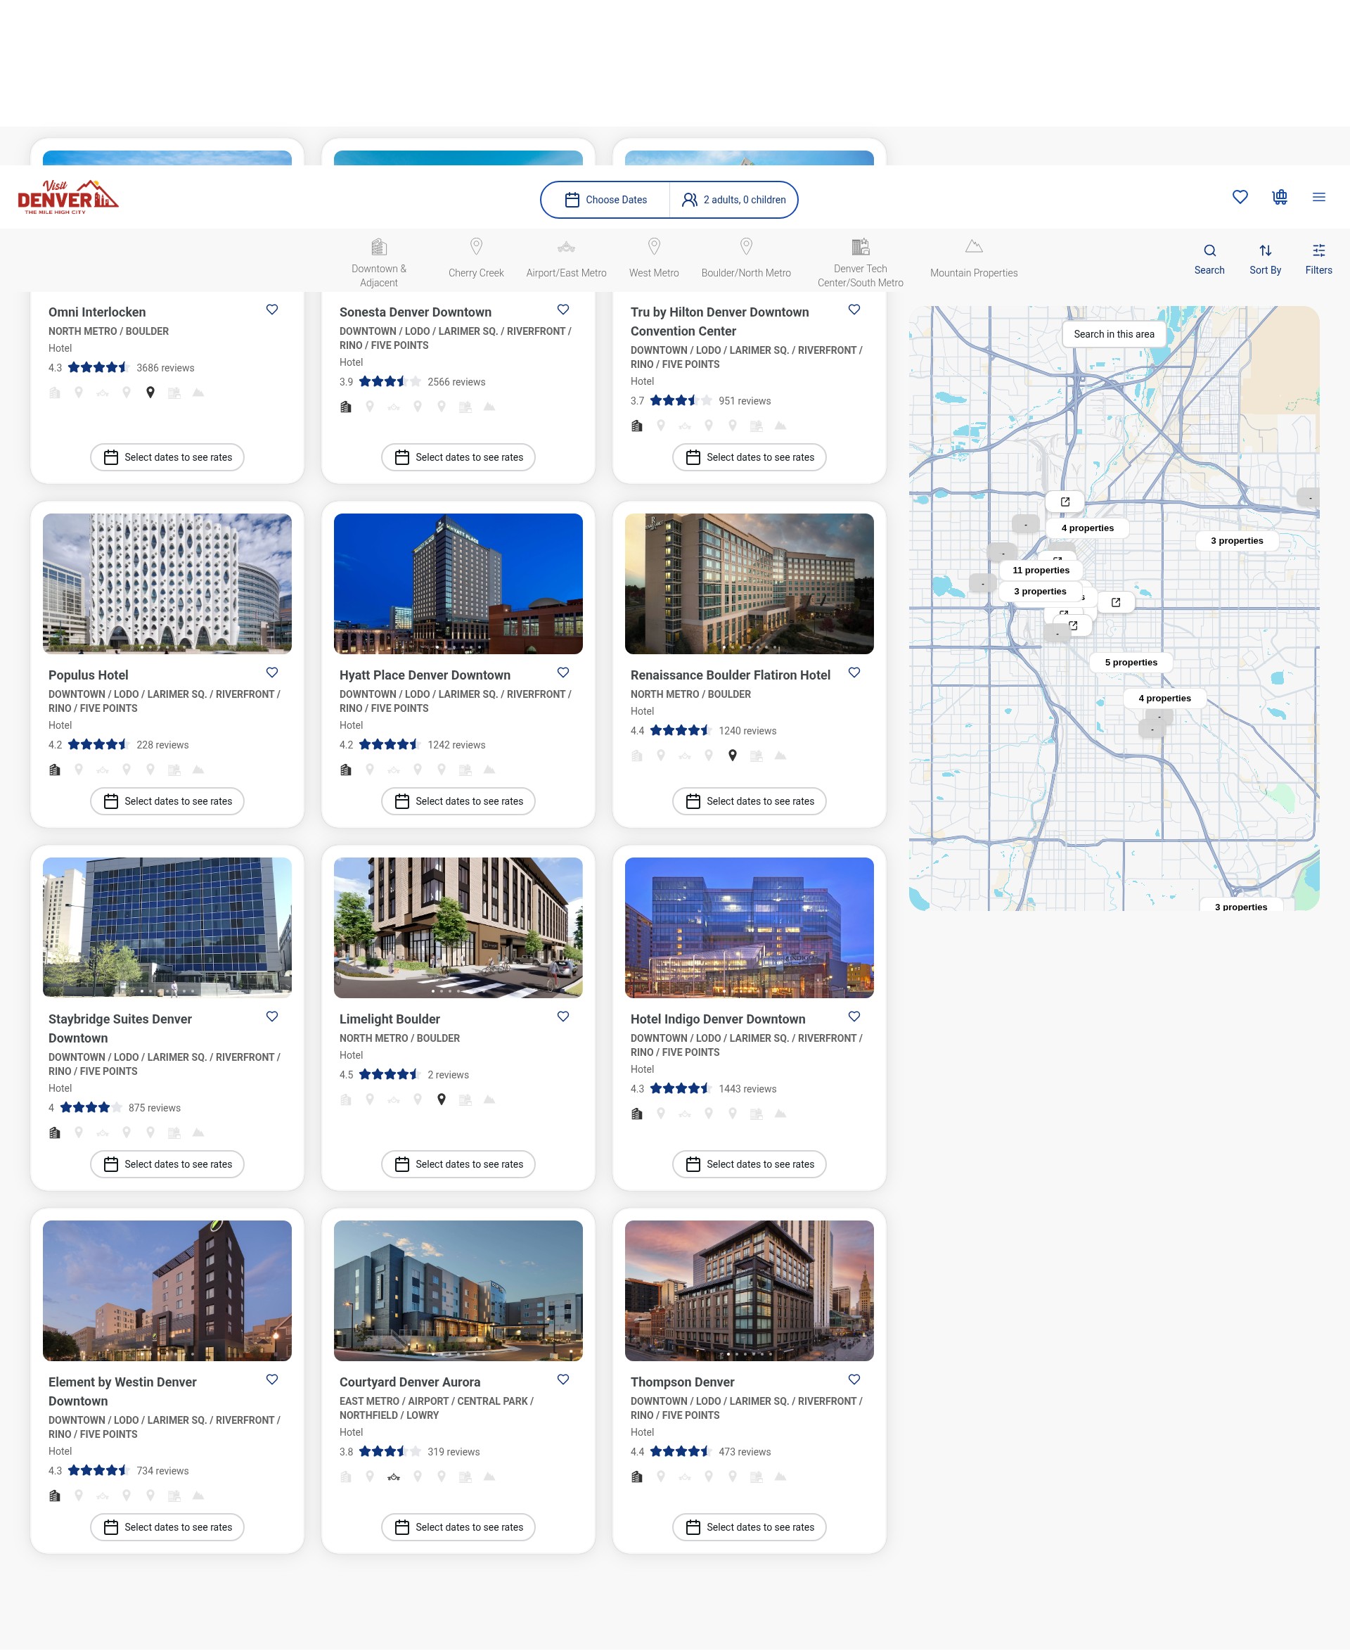The height and width of the screenshot is (1651, 1350).
Task: Open Thompson Denver photo
Action: click(x=749, y=1291)
